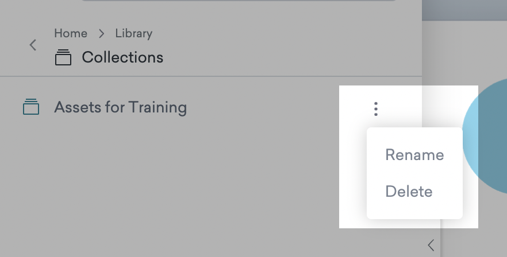Open the Assets for Training collection
This screenshot has height=257, width=507.
click(x=120, y=107)
